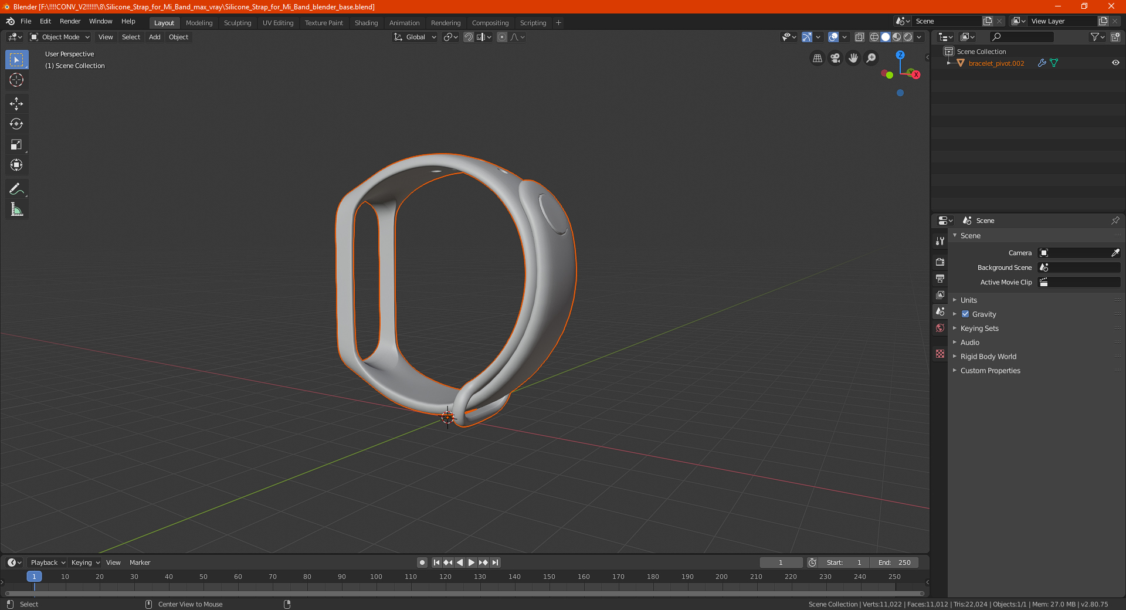Click the pan view hand icon

853,58
